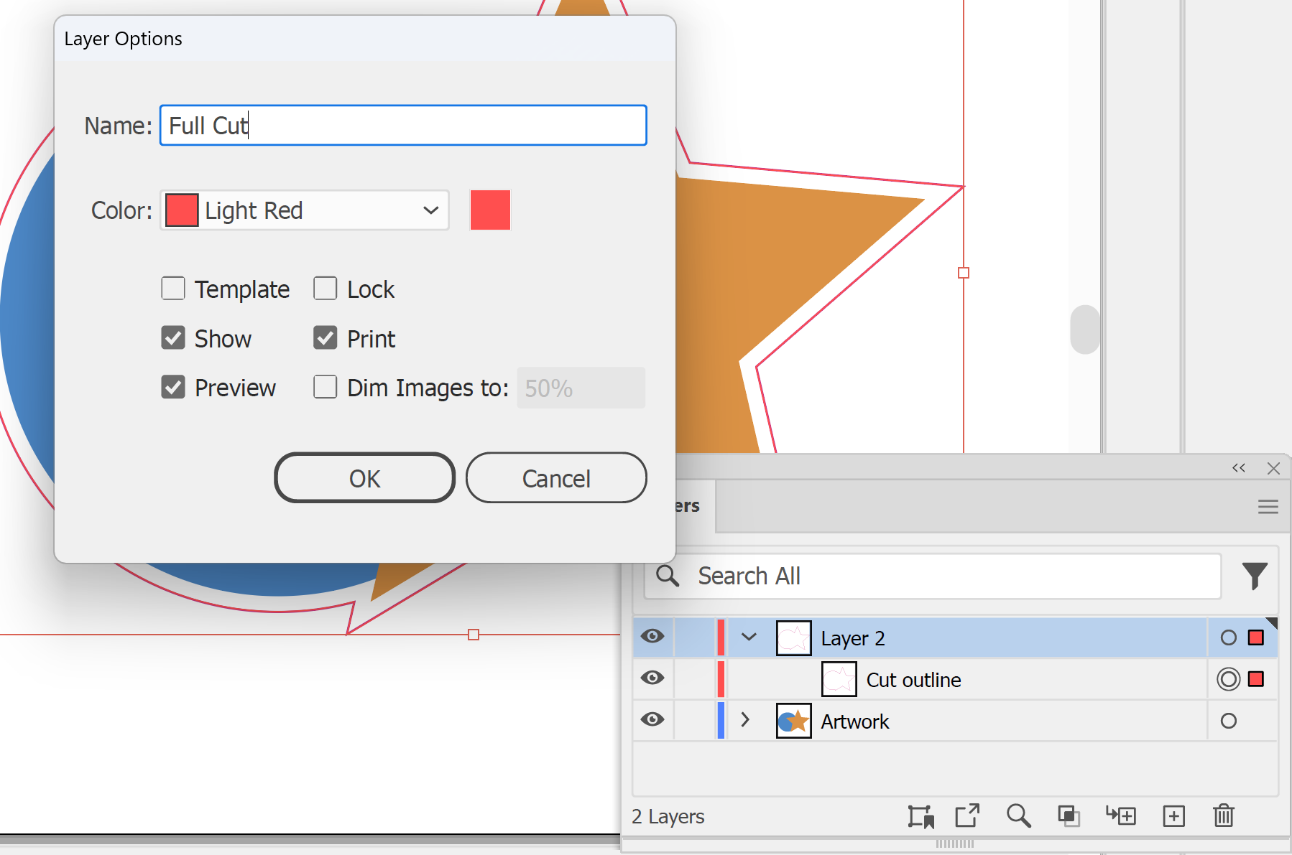1292x855 pixels.
Task: Click the search magnifier in the Search All field
Action: click(668, 576)
